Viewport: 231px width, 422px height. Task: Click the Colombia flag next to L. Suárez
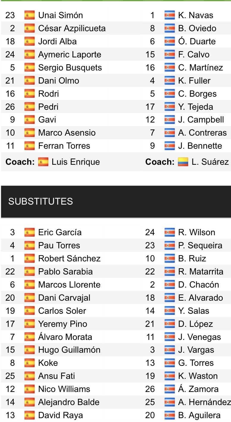pos(183,162)
